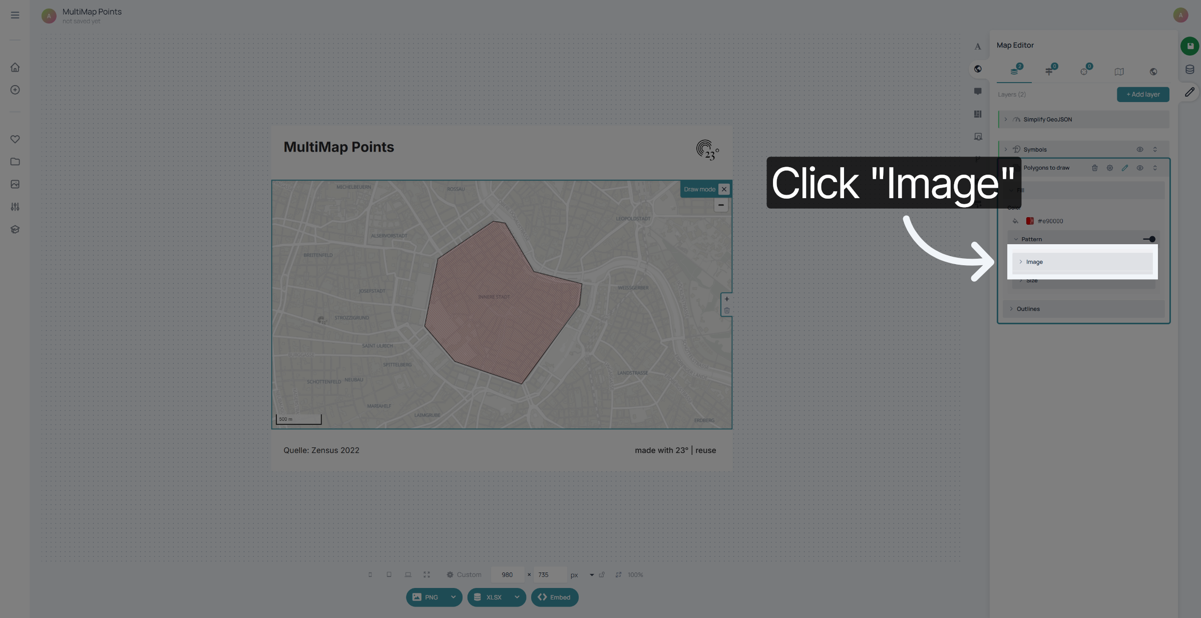
Task: Open the layout grid panel icon
Action: pos(977,114)
